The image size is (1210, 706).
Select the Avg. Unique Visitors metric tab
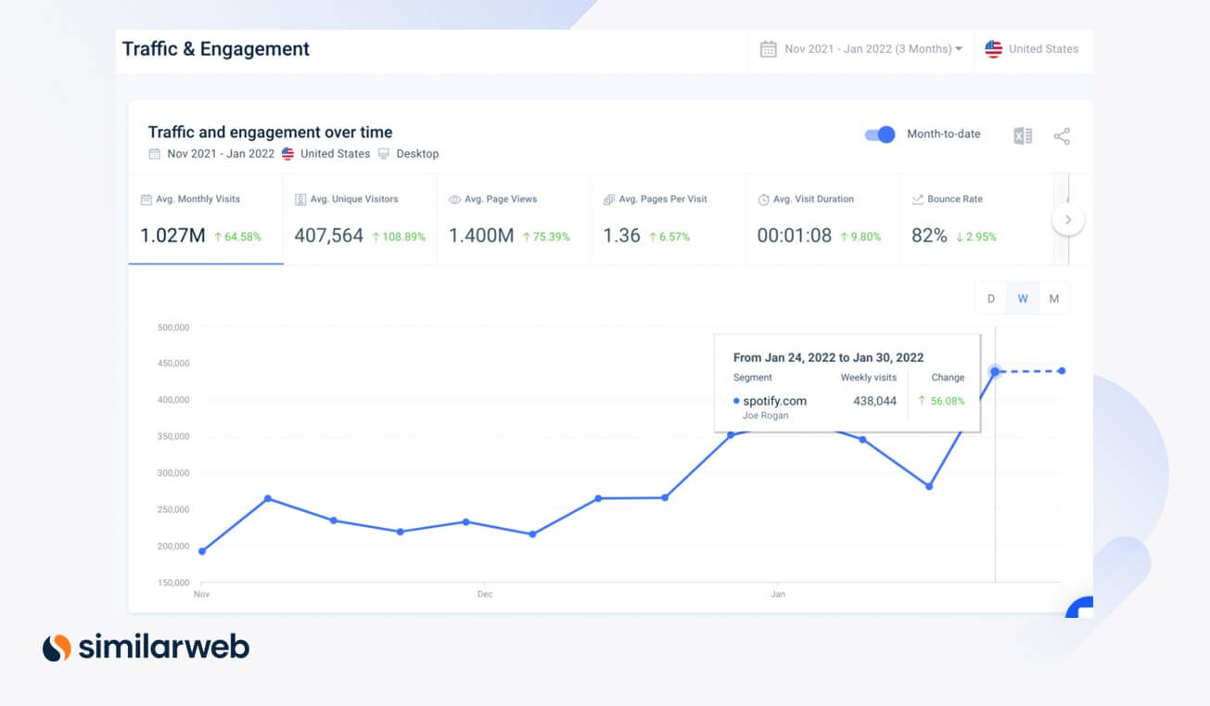(x=360, y=219)
